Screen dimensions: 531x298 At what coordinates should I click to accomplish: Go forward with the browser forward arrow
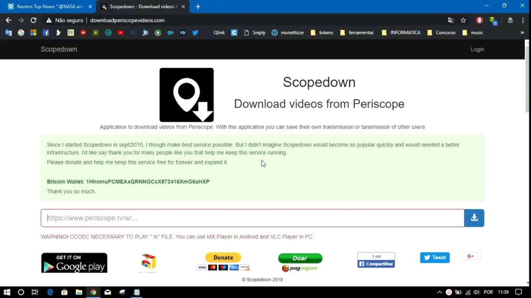[21, 20]
